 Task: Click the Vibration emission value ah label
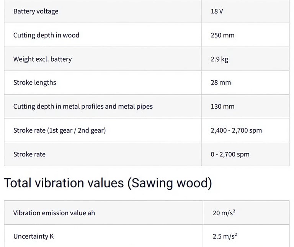(x=54, y=213)
